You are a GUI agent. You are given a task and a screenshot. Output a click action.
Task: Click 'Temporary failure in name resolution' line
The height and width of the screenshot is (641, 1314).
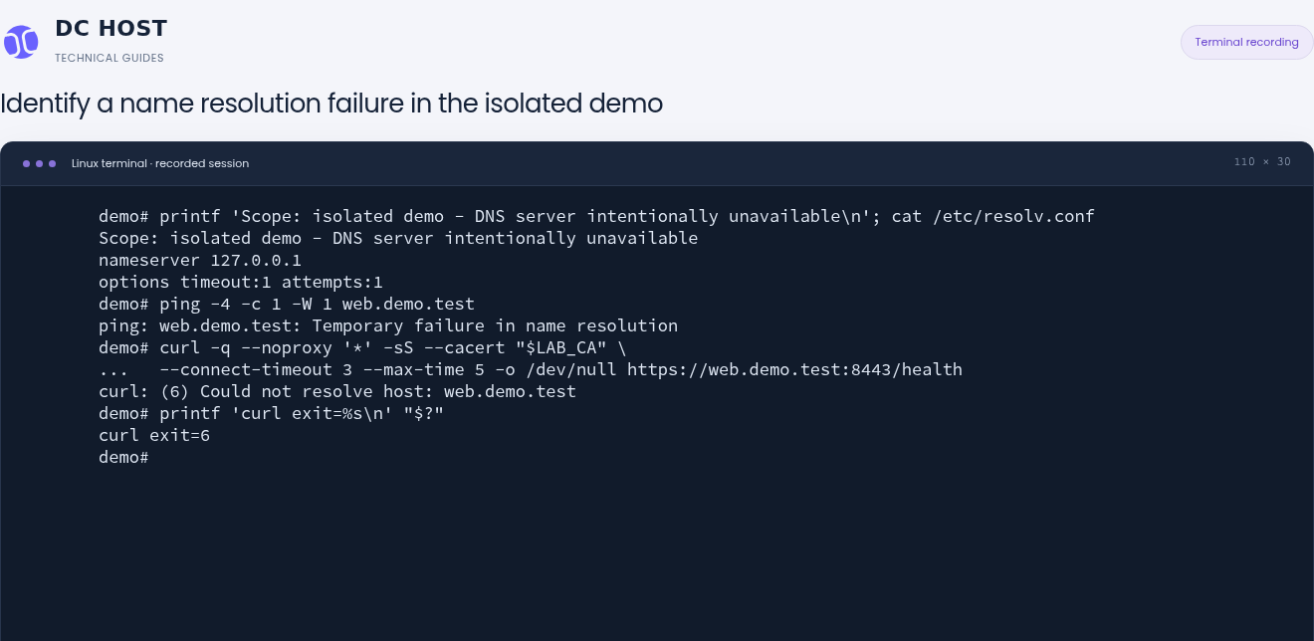pyautogui.click(x=388, y=325)
